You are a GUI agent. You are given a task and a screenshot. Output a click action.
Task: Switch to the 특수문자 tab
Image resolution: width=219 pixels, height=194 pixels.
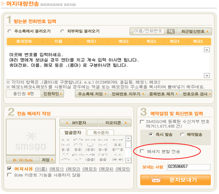tap(101, 132)
